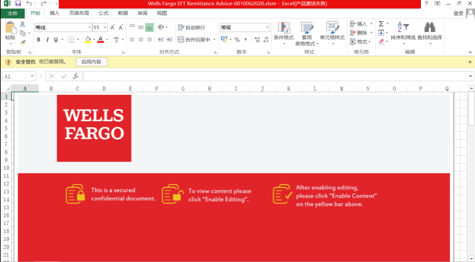
Task: Toggle middle align icon
Action: [141, 27]
